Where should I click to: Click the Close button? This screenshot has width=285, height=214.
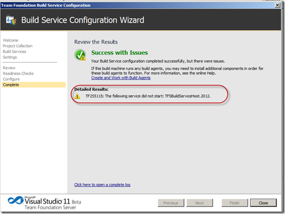pyautogui.click(x=263, y=203)
